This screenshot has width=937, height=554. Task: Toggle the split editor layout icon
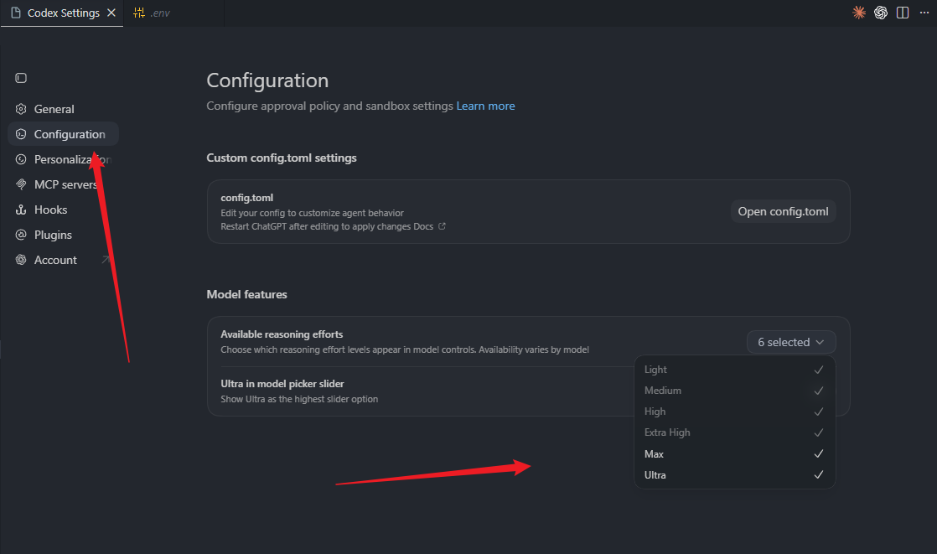coord(903,13)
